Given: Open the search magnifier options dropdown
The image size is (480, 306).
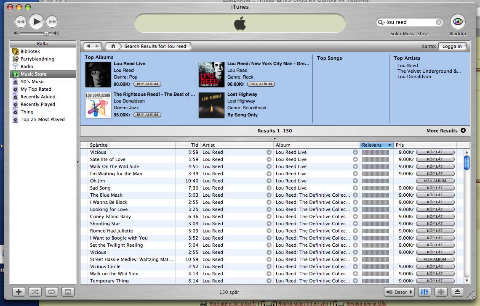Looking at the screenshot, I should click(381, 22).
